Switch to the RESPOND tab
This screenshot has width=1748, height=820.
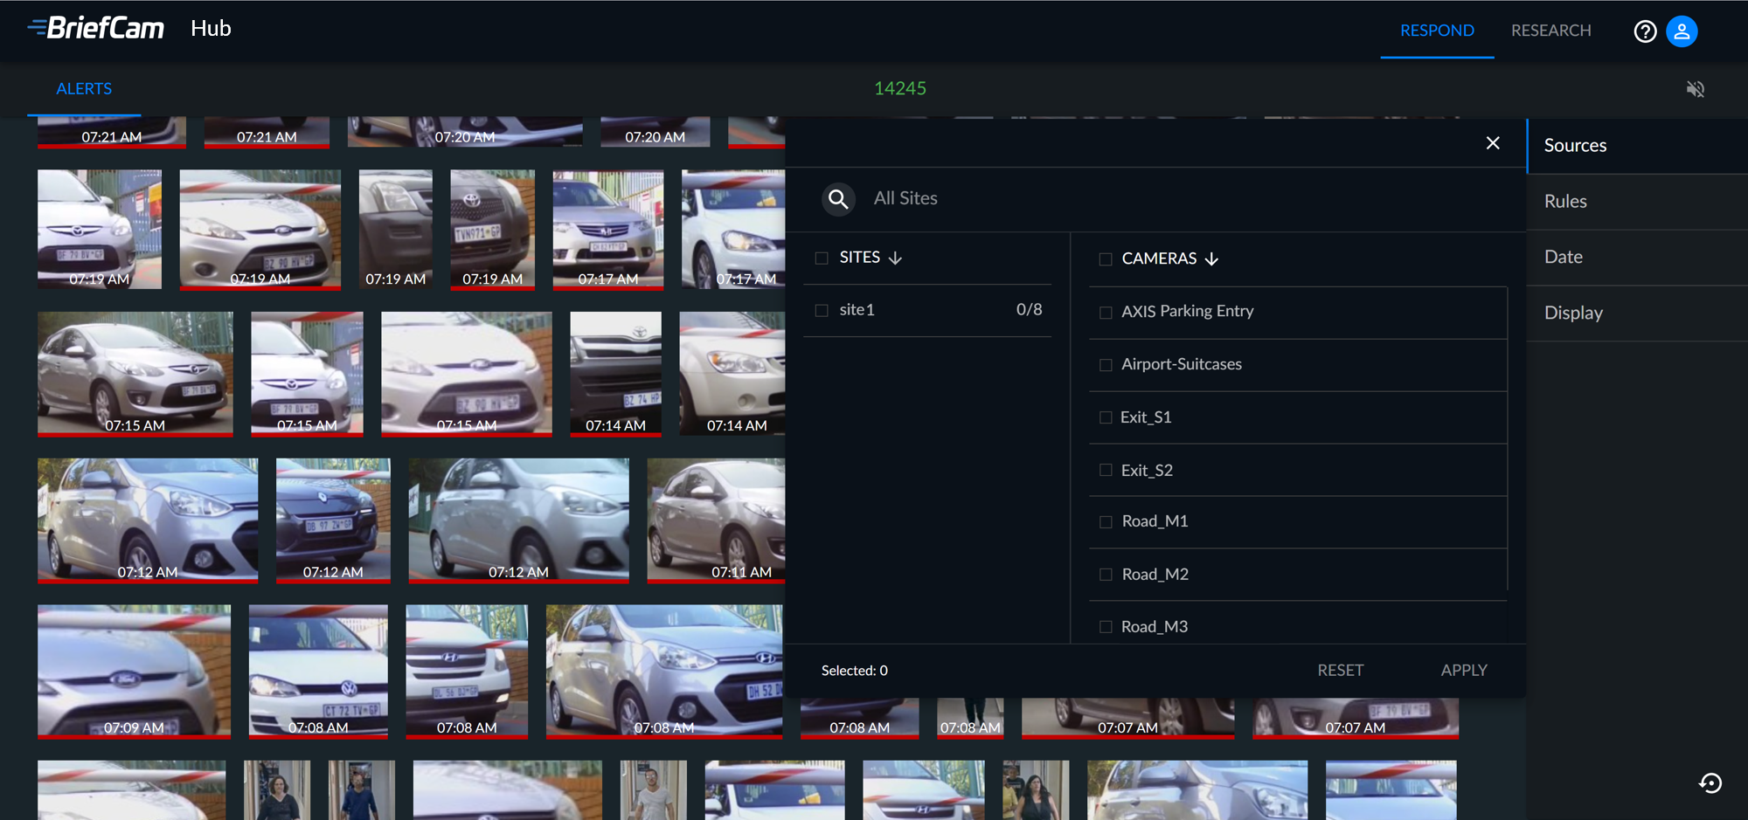1437,31
